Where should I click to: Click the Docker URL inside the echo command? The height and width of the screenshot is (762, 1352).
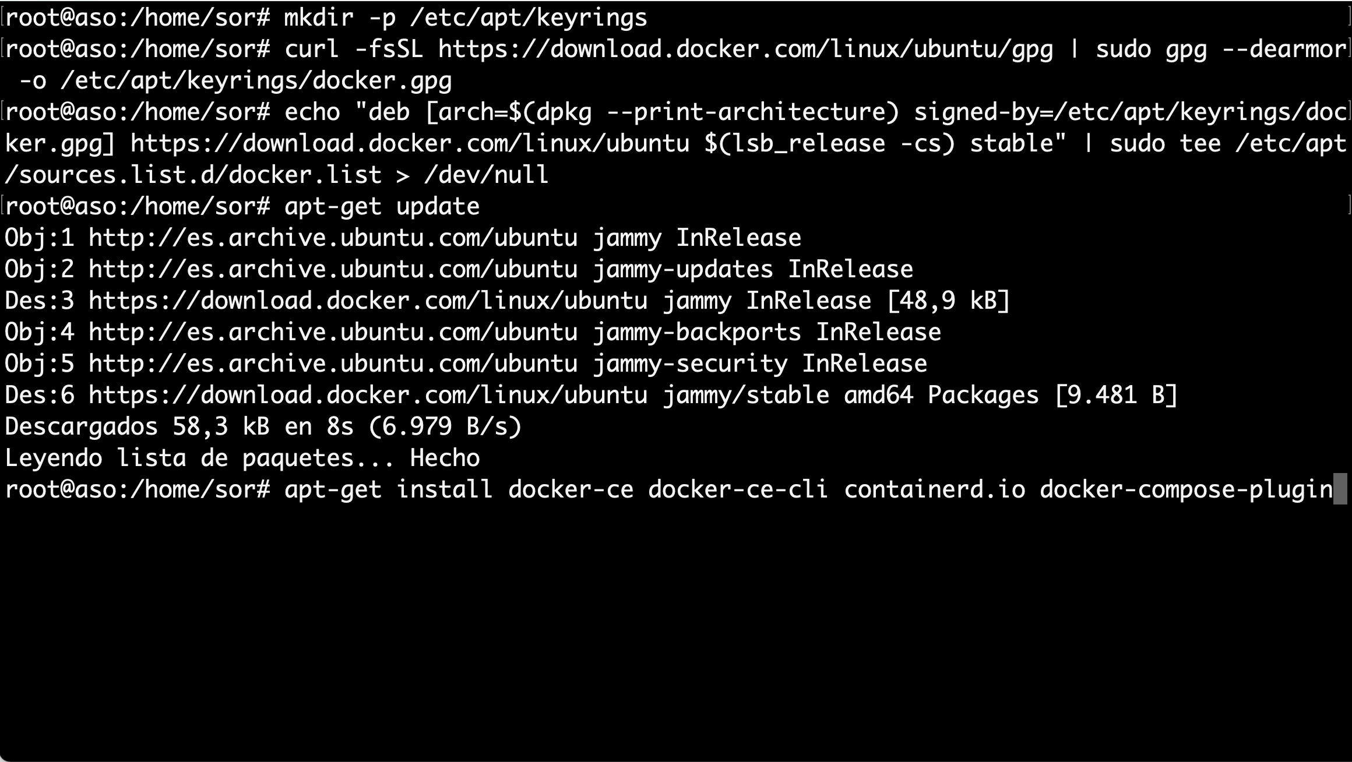point(410,143)
